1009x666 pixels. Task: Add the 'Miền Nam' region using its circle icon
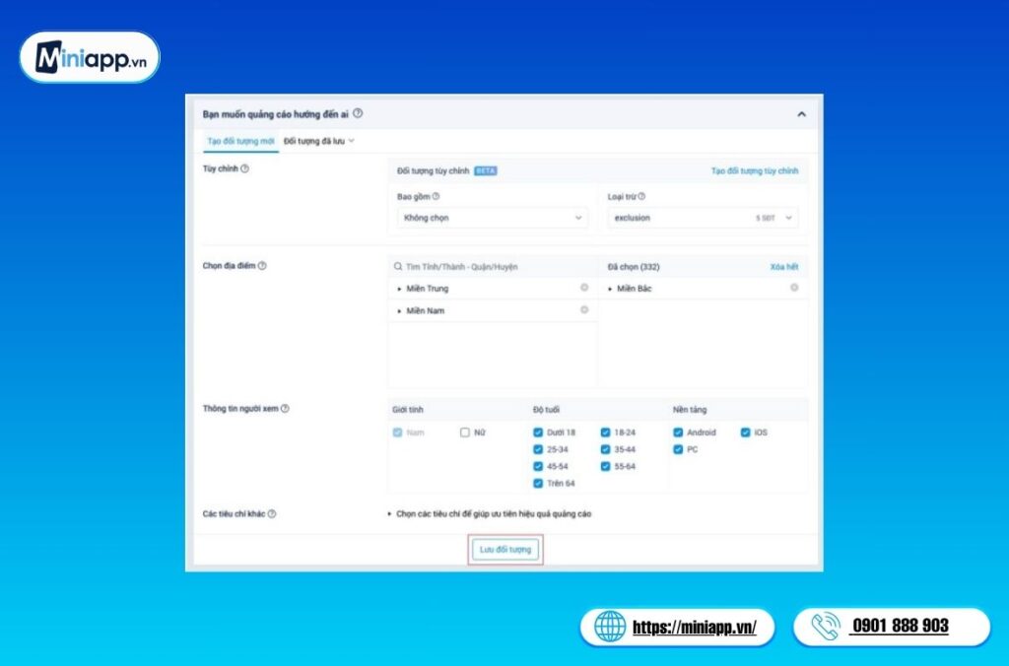[x=584, y=309]
